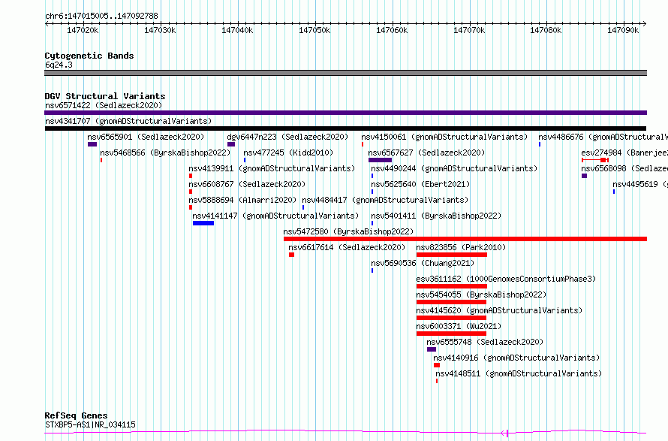Click nsv4486676 variant label

point(603,137)
